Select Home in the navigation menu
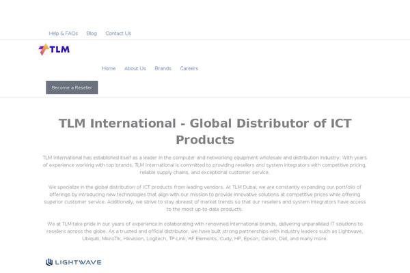The image size is (410, 273). (109, 68)
